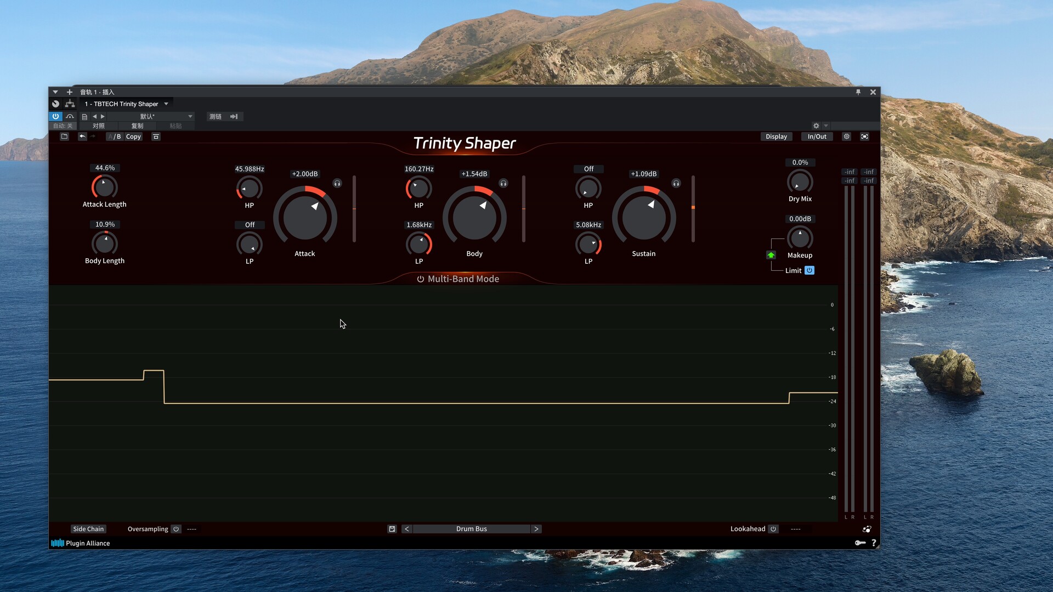The image size is (1053, 592).
Task: Click the archive box icon after Copy
Action: point(156,136)
